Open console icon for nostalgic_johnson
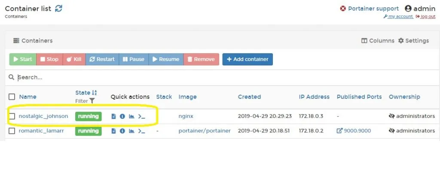 coord(141,116)
